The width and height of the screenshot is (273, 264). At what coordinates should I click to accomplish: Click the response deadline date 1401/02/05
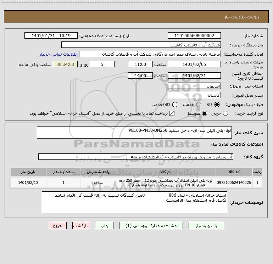194,64
